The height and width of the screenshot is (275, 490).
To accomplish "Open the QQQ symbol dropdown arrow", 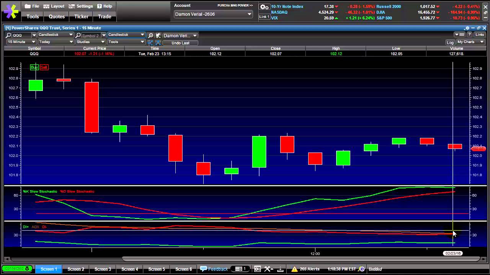I will pyautogui.click(x=34, y=35).
